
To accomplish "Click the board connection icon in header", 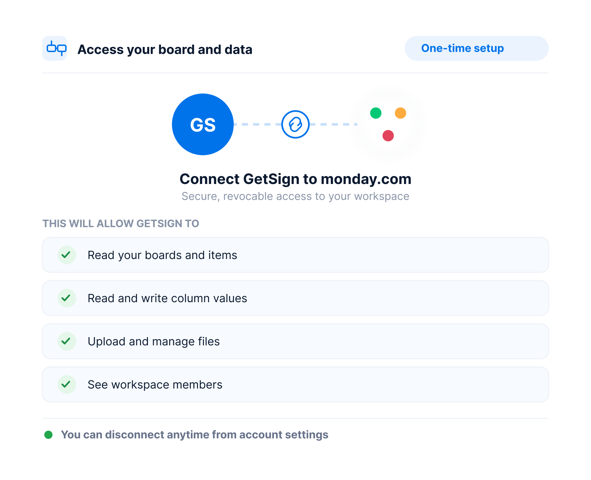I will tap(55, 48).
